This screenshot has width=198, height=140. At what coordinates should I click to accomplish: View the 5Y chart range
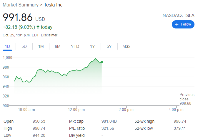pos(109,46)
